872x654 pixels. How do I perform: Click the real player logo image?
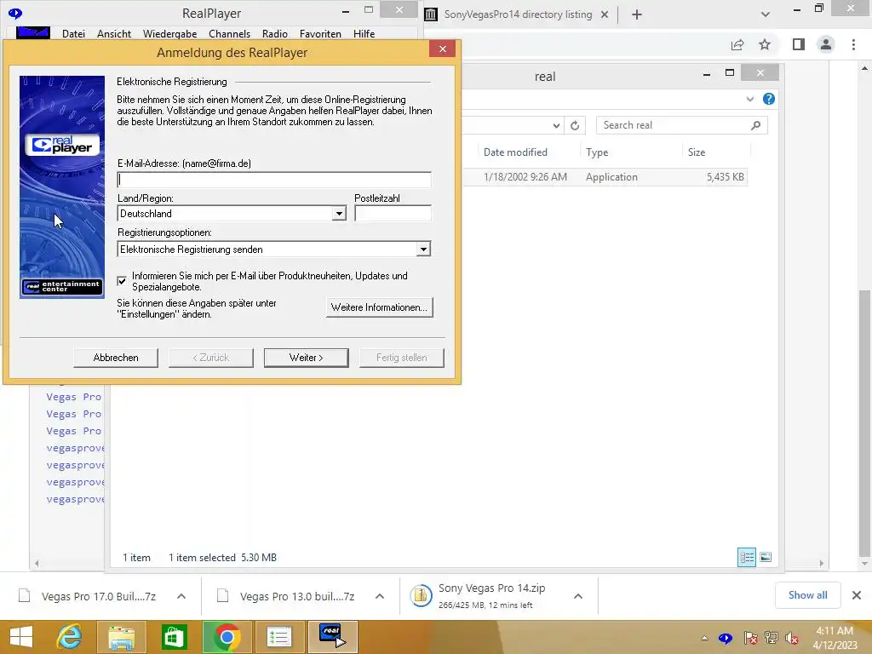(x=62, y=145)
